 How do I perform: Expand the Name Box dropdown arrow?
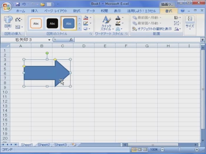pos(49,40)
